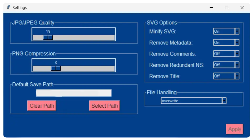Click the JPG/JPEG Quality slider handle
Viewport: 252px width, 140px height.
coord(48,37)
